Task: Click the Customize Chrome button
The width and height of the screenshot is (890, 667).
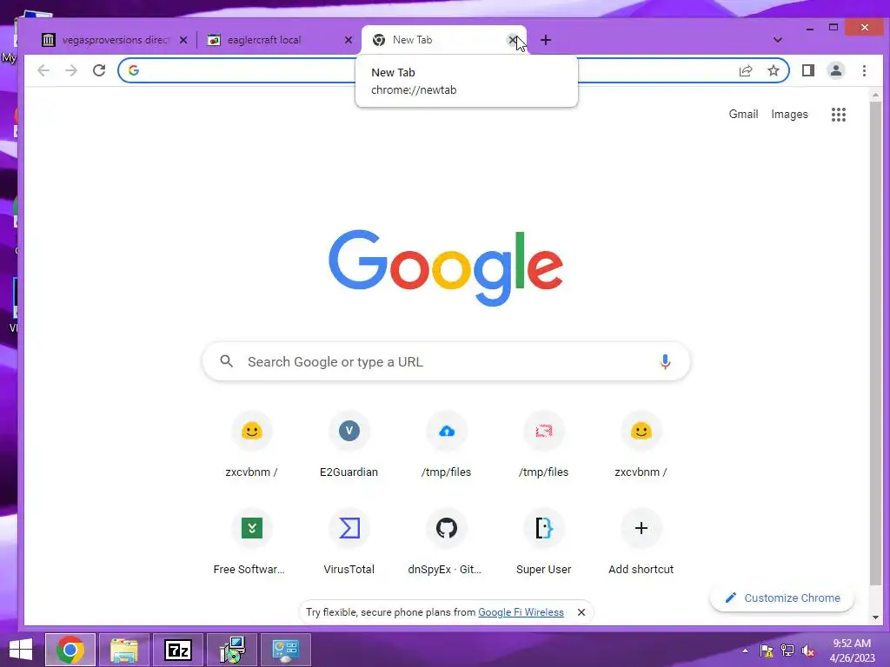Action: click(x=782, y=598)
